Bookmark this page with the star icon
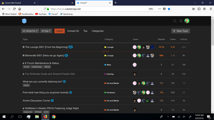 point(169,9)
